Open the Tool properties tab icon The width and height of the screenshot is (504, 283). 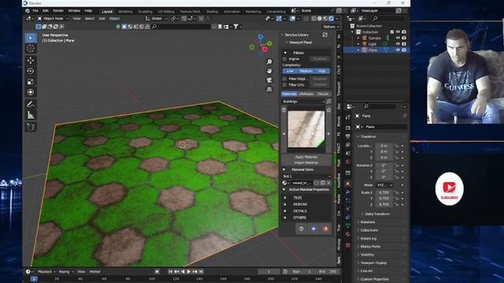(x=348, y=117)
